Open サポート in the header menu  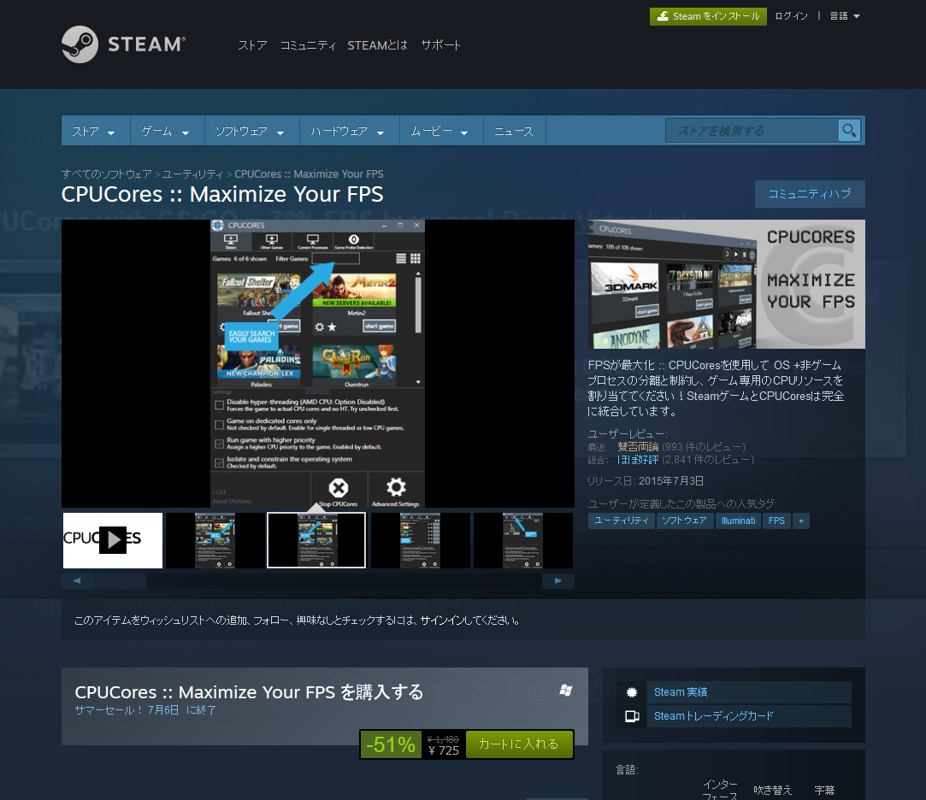(x=440, y=45)
